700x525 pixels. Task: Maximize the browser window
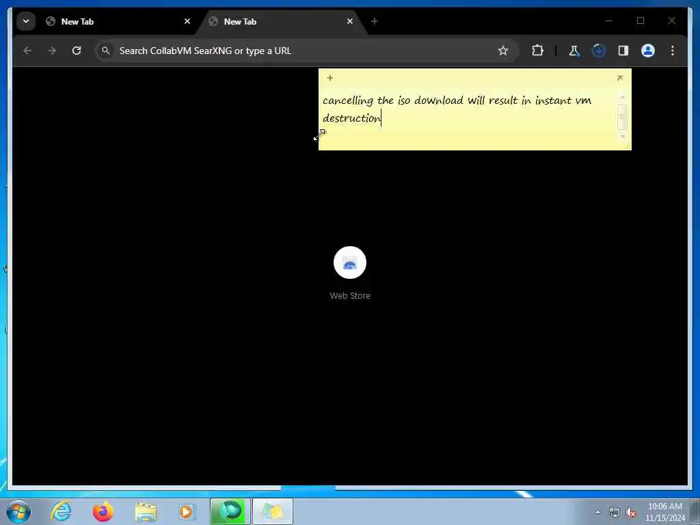pos(641,21)
